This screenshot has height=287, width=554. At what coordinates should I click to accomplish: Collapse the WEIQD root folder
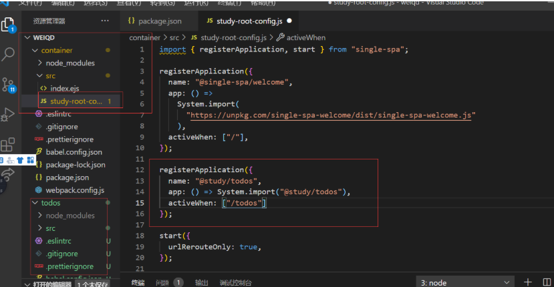coord(27,37)
